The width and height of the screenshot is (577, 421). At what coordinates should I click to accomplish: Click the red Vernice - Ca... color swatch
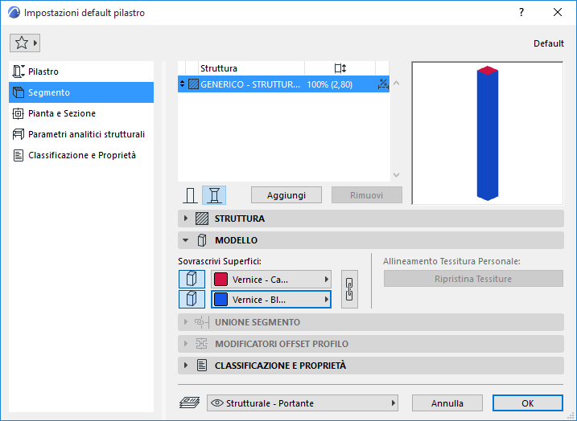[220, 280]
